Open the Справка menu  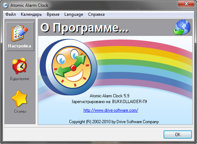(x=96, y=14)
